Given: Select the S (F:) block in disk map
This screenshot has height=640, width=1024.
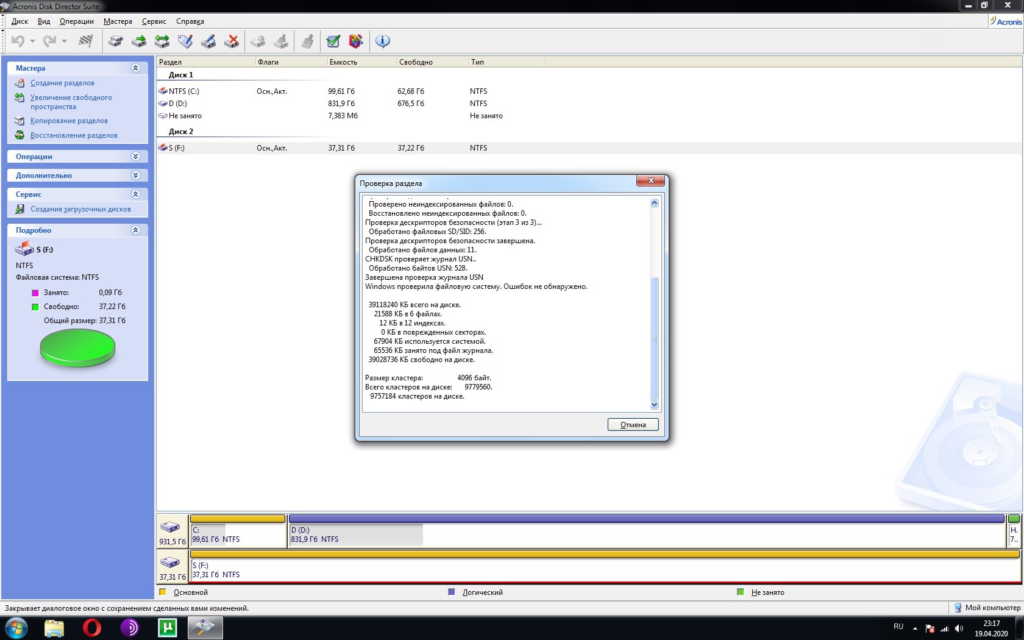Looking at the screenshot, I should click(x=605, y=567).
